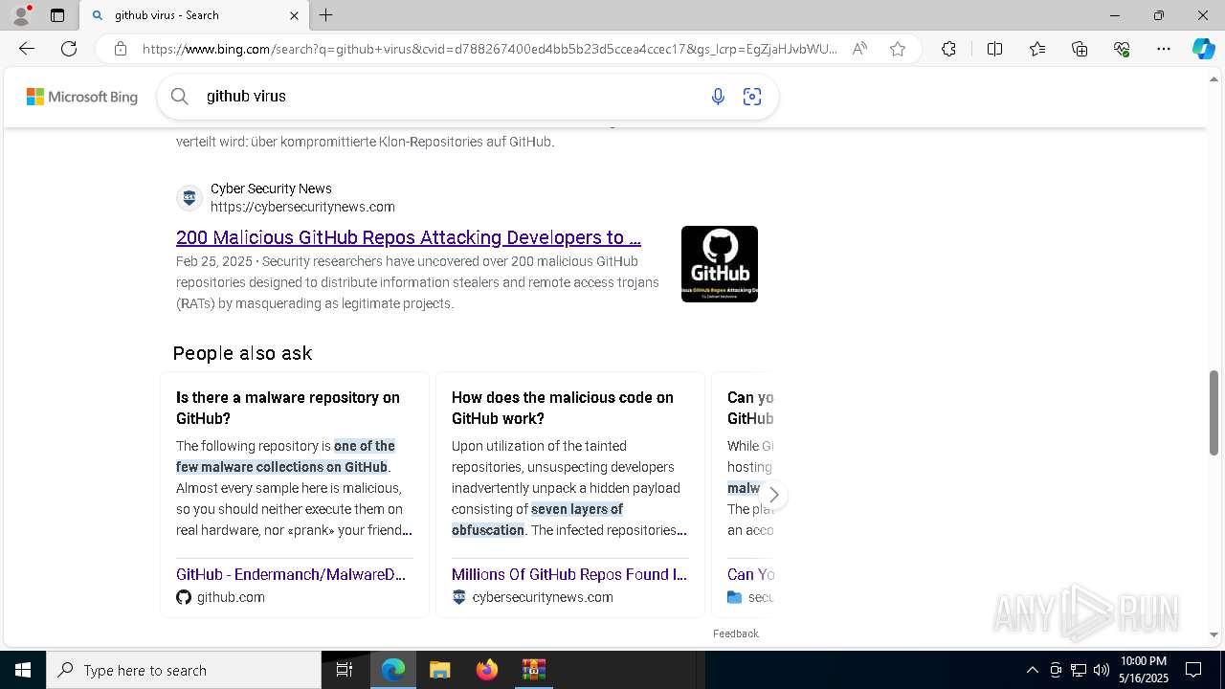This screenshot has width=1225, height=689.
Task: Open visual search camera icon
Action: [x=752, y=97]
